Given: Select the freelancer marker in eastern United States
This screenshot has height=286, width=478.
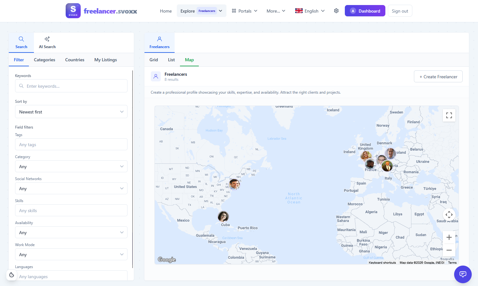Looking at the screenshot, I should [234, 184].
